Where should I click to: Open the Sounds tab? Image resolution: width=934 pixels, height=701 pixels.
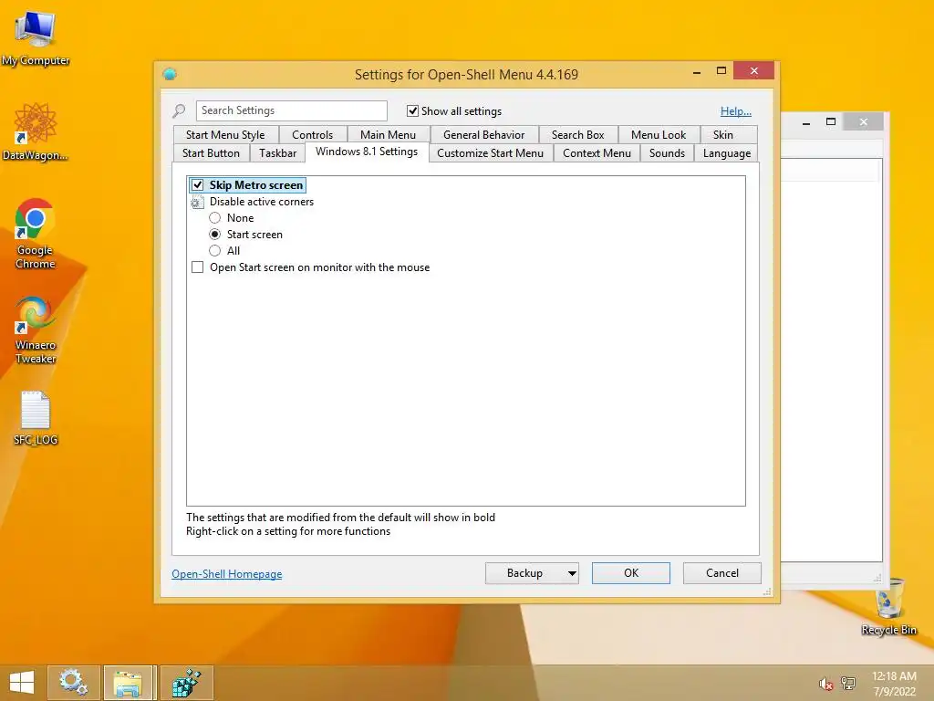[667, 153]
